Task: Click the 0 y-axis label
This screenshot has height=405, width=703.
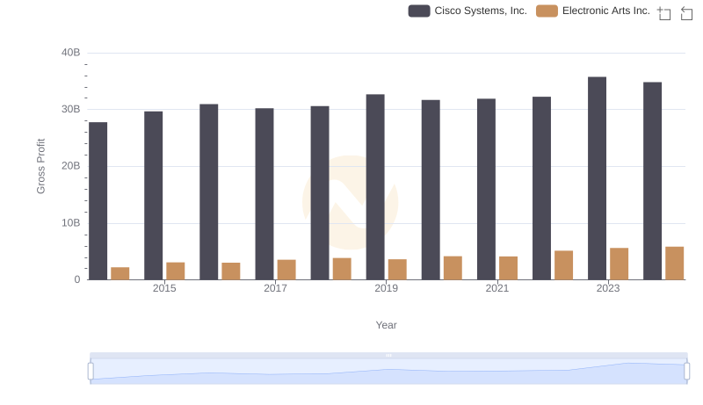Action: pos(77,280)
